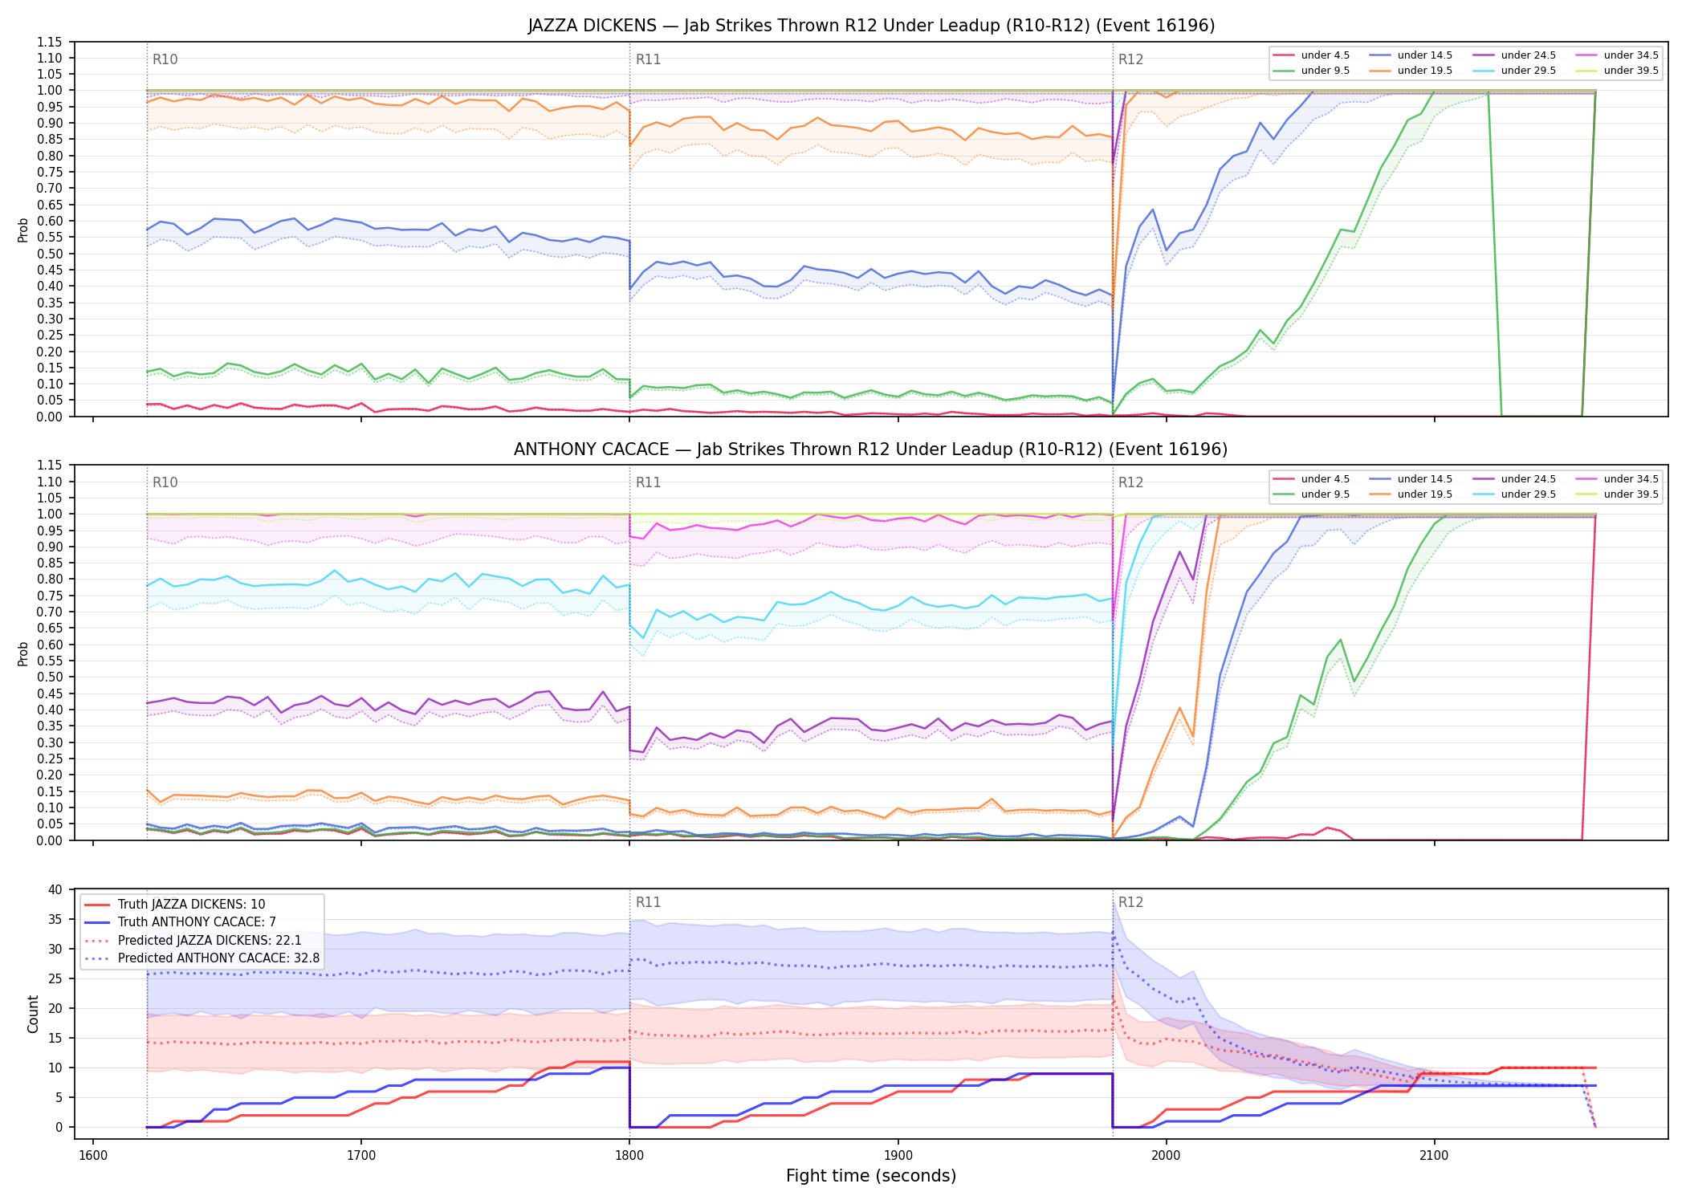The image size is (1686, 1204).
Task: Select the R12 round marker in Cacace chart
Action: 1131,482
